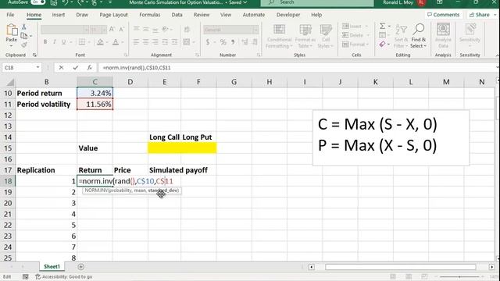Toggle Underline formatting

point(64,42)
